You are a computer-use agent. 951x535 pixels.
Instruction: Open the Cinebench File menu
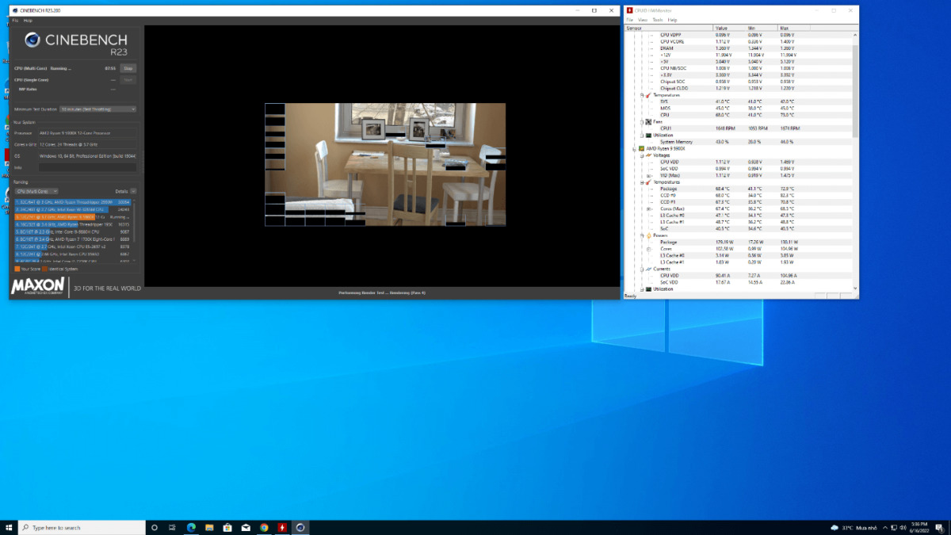(x=15, y=20)
